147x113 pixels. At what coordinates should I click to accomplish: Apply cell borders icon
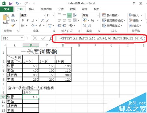pos(23,26)
